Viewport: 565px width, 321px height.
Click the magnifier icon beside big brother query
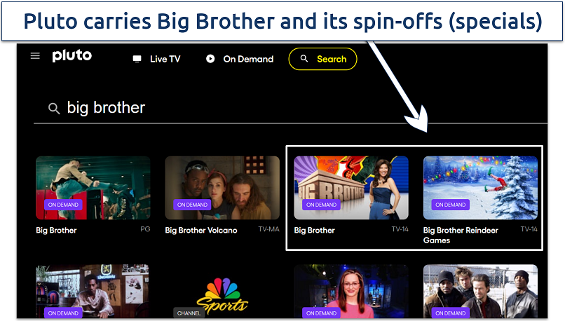54,108
